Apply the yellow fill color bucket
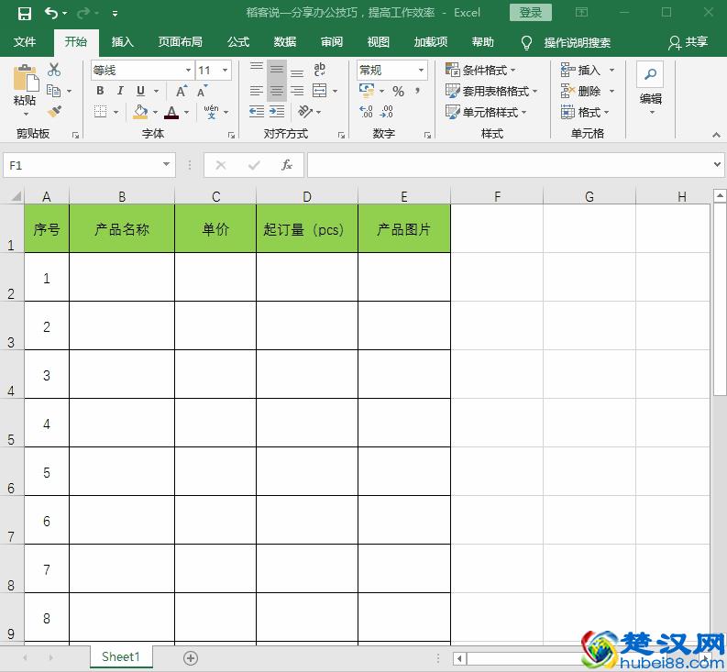 (140, 112)
